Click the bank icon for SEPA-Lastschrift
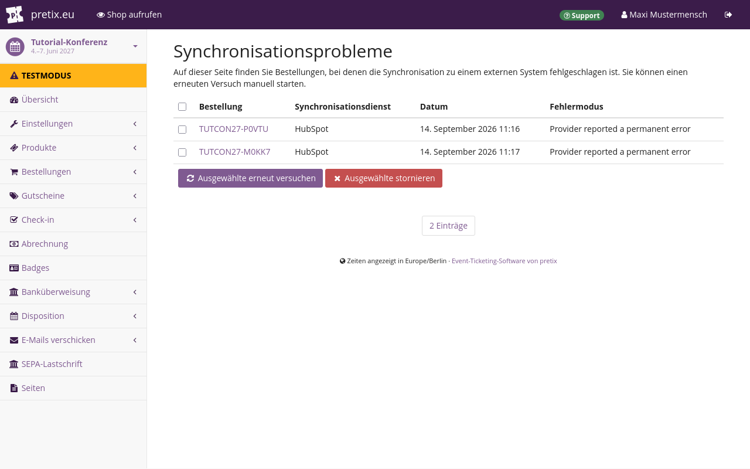Viewport: 750px width, 469px height. pyautogui.click(x=14, y=364)
